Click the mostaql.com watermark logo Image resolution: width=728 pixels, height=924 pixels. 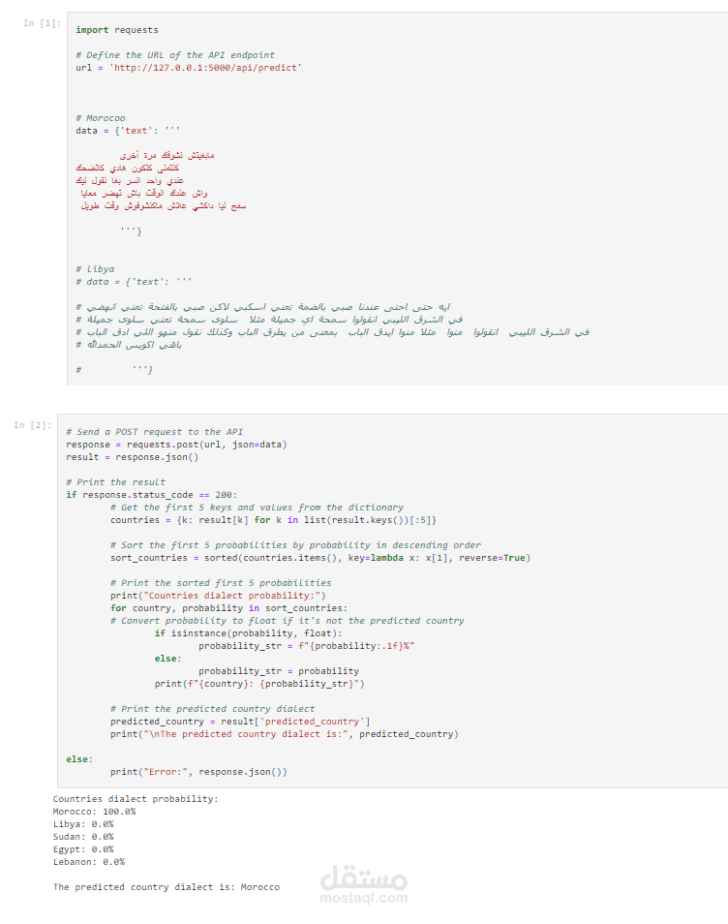pyautogui.click(x=363, y=884)
